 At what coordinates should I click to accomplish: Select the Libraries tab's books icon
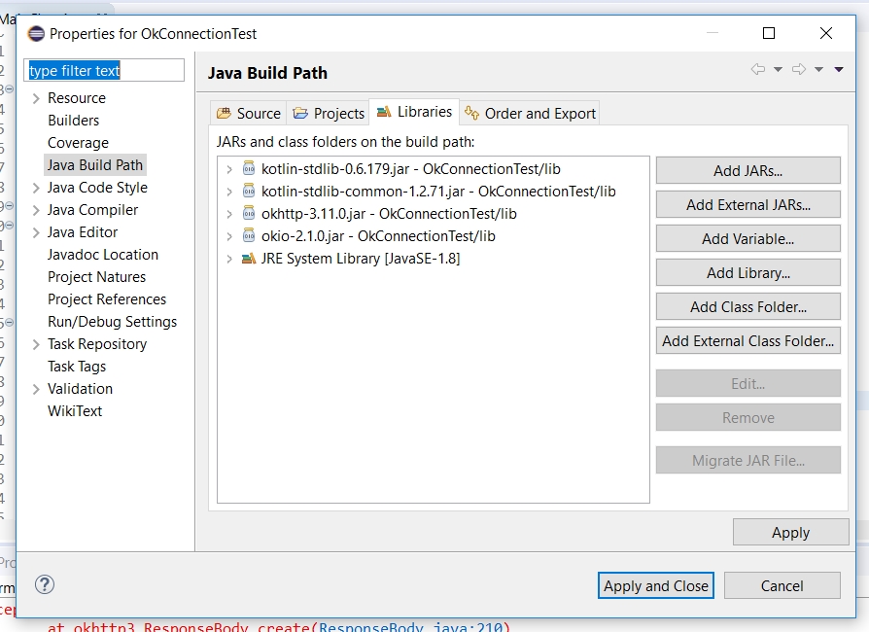384,112
